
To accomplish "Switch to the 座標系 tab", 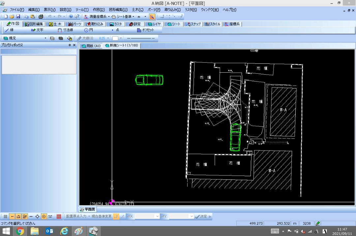I will [232, 24].
